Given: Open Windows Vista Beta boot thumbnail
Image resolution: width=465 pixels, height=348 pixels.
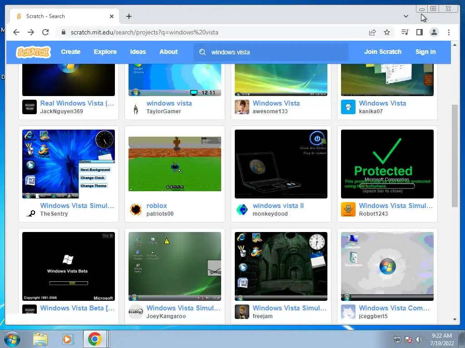Looking at the screenshot, I should pos(69,266).
